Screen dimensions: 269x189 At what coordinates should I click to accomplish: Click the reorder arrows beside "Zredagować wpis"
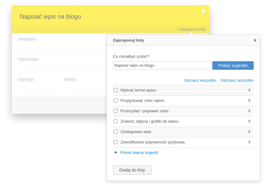click(x=249, y=132)
